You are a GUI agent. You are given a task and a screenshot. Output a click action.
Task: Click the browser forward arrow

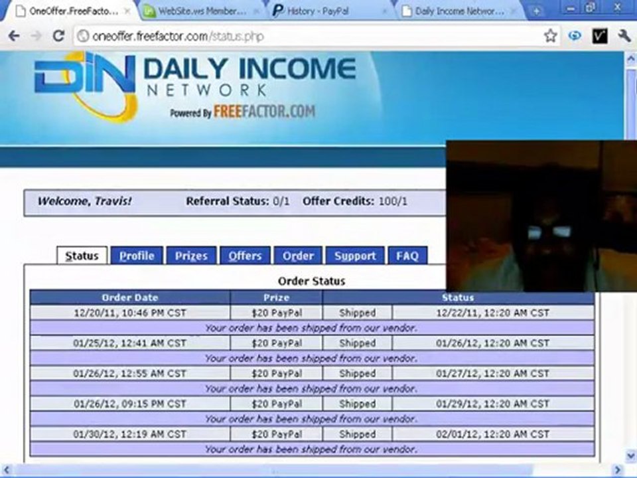pos(36,36)
